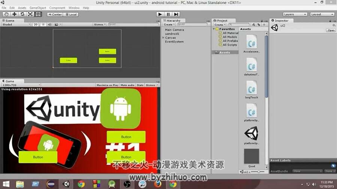Toggle pivot Center mode
This screenshot has height=189, width=337.
coord(55,15)
